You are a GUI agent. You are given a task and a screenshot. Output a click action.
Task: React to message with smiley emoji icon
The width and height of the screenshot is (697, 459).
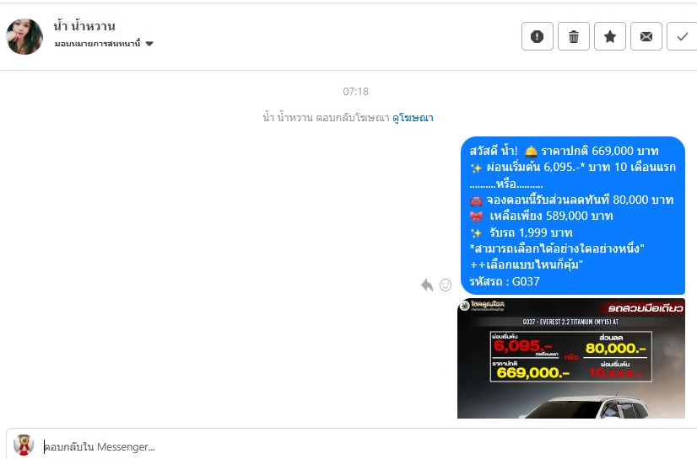tap(446, 285)
